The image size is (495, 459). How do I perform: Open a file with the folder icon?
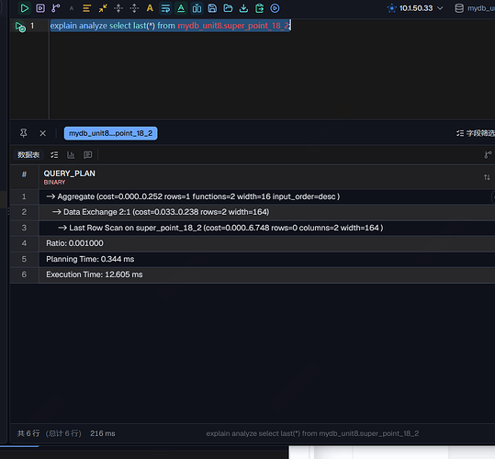228,8
